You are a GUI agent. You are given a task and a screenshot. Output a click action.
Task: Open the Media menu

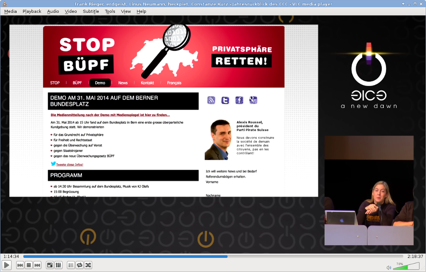coord(11,11)
